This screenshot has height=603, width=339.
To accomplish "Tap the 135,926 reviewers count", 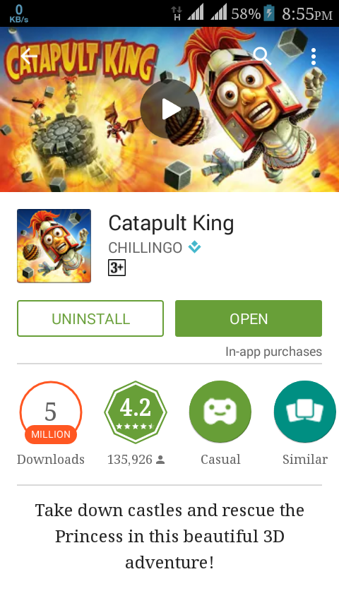I will point(136,459).
